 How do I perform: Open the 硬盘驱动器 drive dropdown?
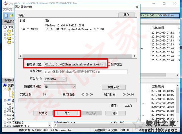103,64
